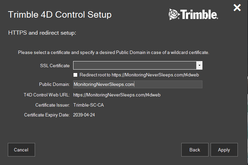Click the HTTPS and redirect setup heading
The height and width of the screenshot is (165, 248).
pyautogui.click(x=42, y=33)
